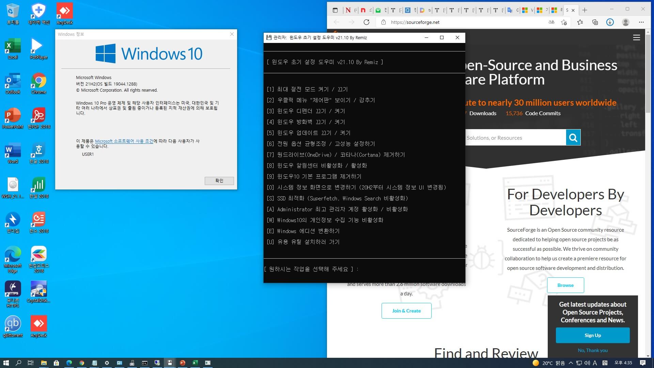Open the network tray icon
This screenshot has height=368, width=654.
[579, 363]
